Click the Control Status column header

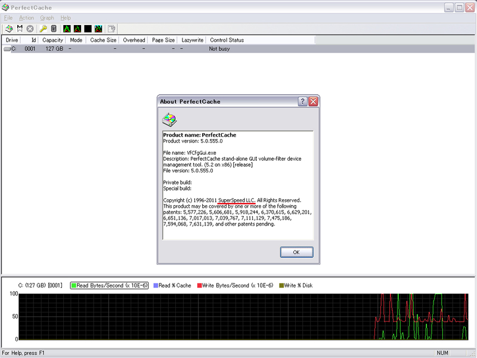[261, 40]
